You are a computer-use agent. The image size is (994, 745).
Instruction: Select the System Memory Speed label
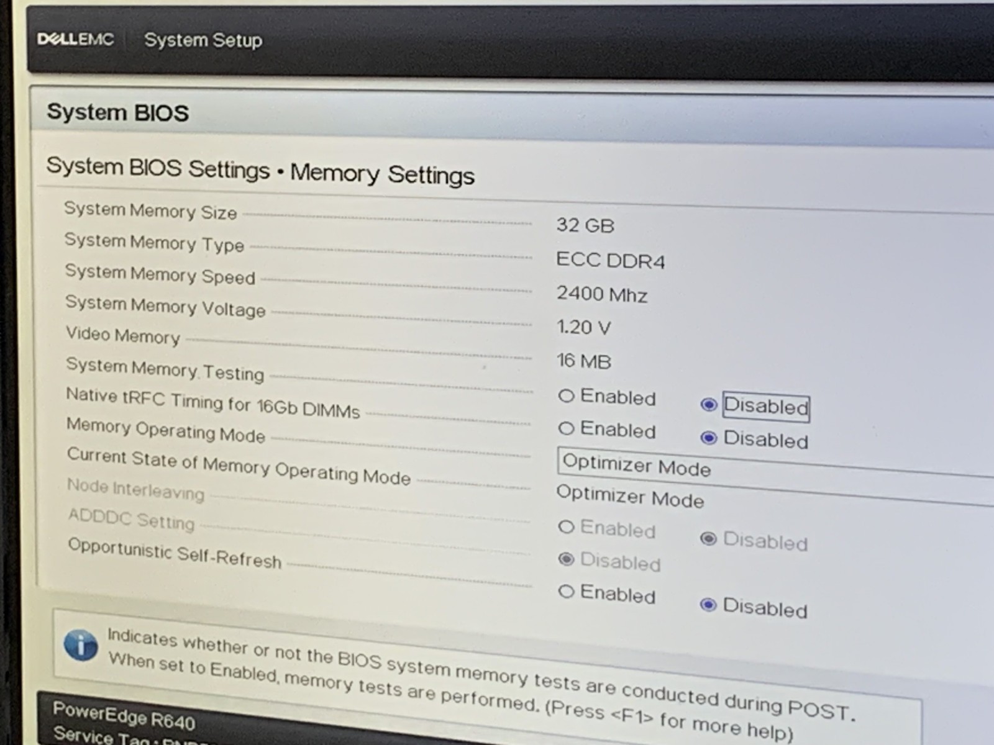click(160, 274)
